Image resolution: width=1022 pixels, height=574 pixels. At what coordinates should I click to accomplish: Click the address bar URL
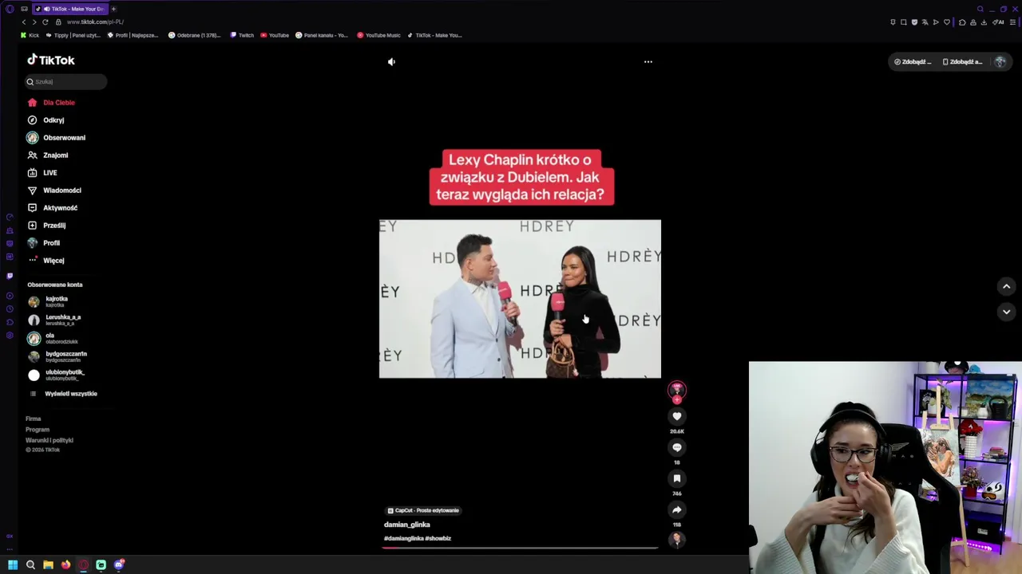[95, 22]
